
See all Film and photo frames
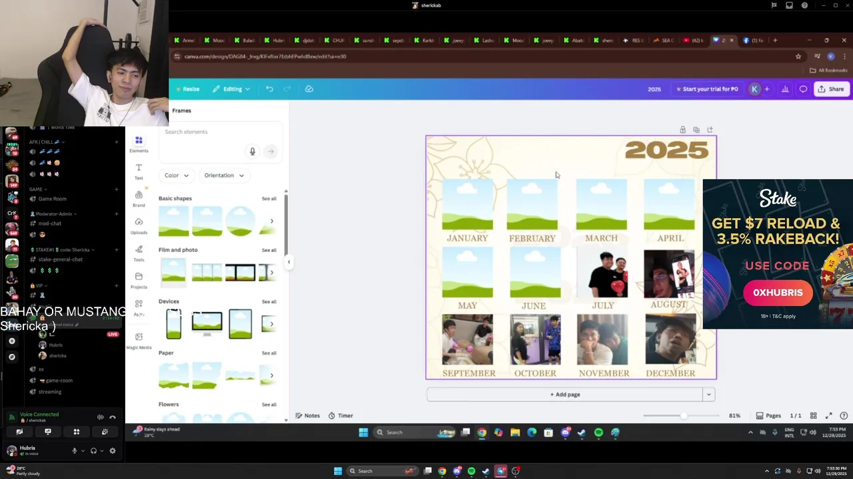[269, 250]
